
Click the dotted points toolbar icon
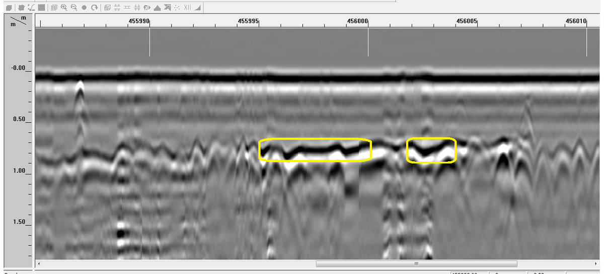177,8
